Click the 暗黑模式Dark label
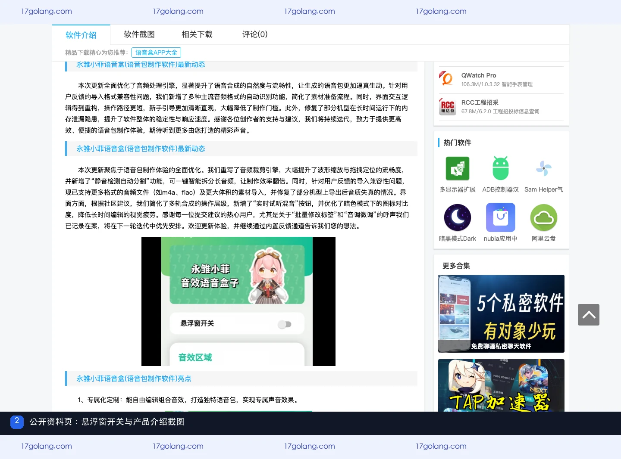621x459 pixels. pyautogui.click(x=458, y=239)
